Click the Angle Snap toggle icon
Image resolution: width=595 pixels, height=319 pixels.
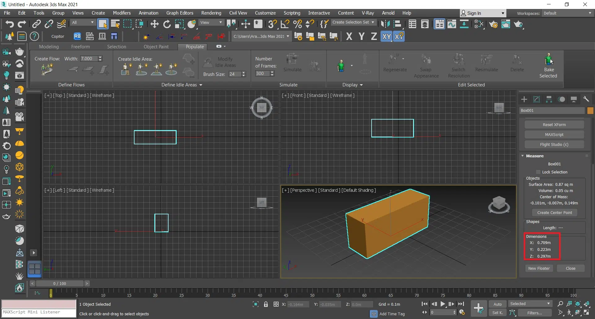[285, 24]
